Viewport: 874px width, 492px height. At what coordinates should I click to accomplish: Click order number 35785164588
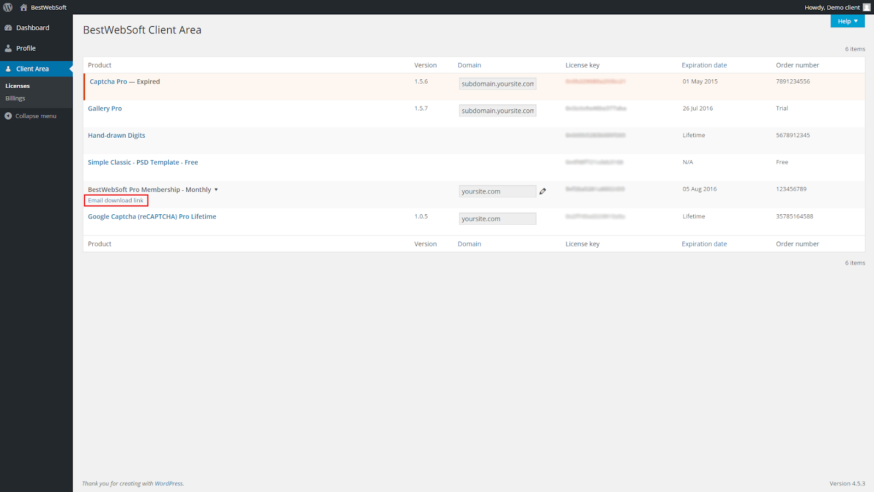tap(795, 216)
